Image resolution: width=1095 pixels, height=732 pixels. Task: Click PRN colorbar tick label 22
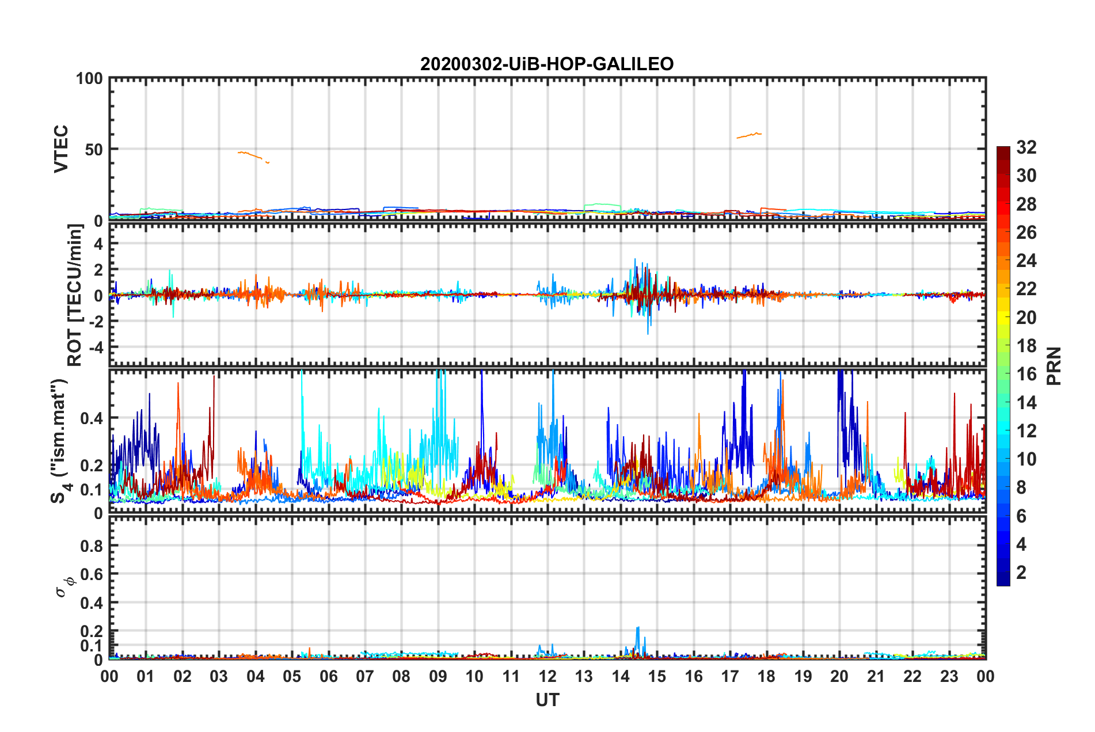click(1026, 289)
